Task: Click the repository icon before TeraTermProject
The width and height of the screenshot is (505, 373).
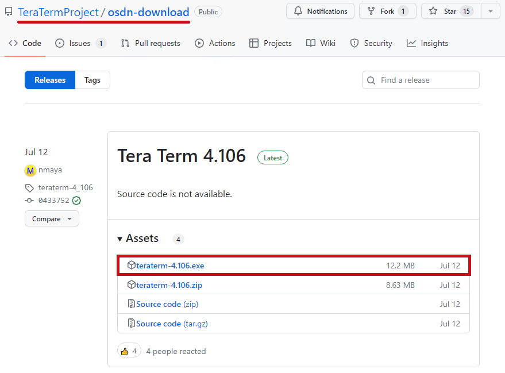Action: [x=9, y=12]
